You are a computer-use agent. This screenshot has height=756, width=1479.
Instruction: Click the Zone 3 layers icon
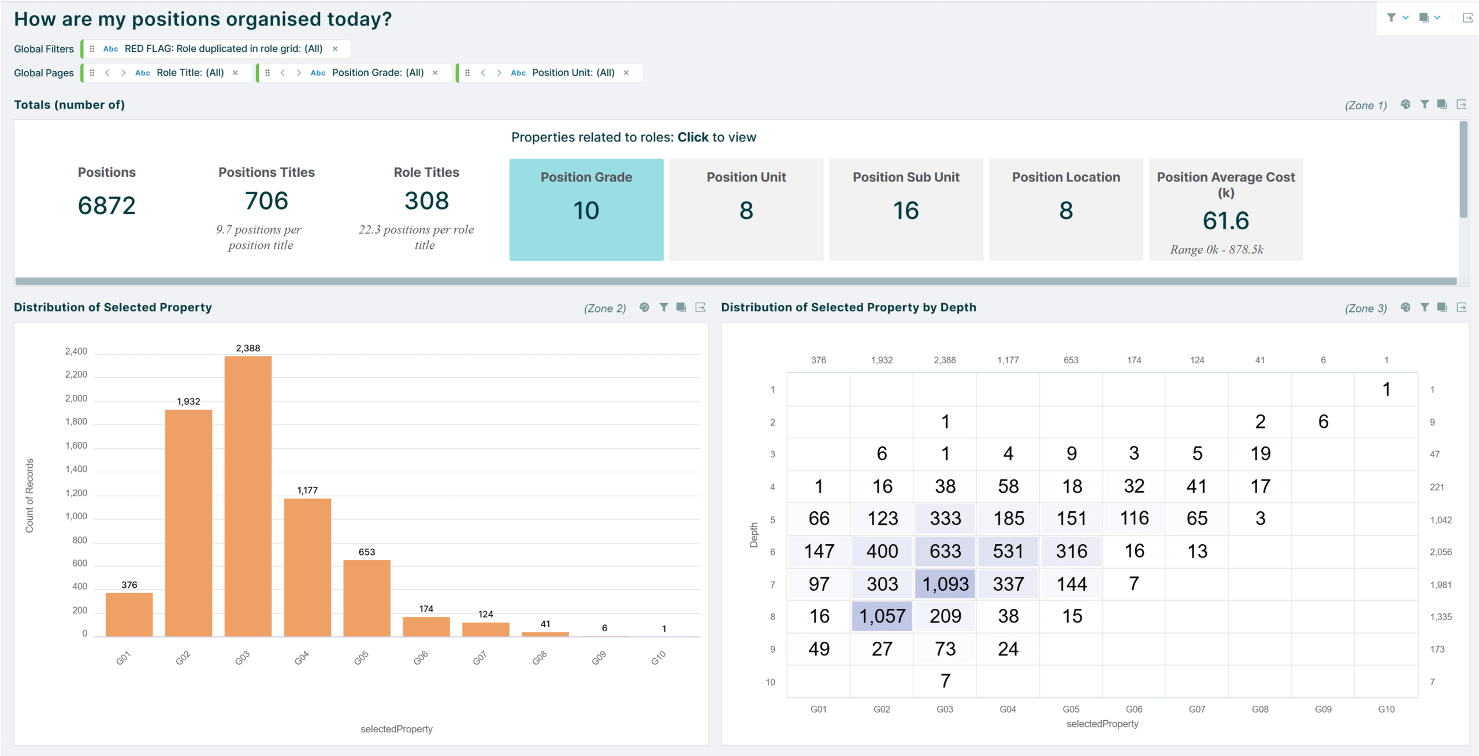tap(1442, 307)
